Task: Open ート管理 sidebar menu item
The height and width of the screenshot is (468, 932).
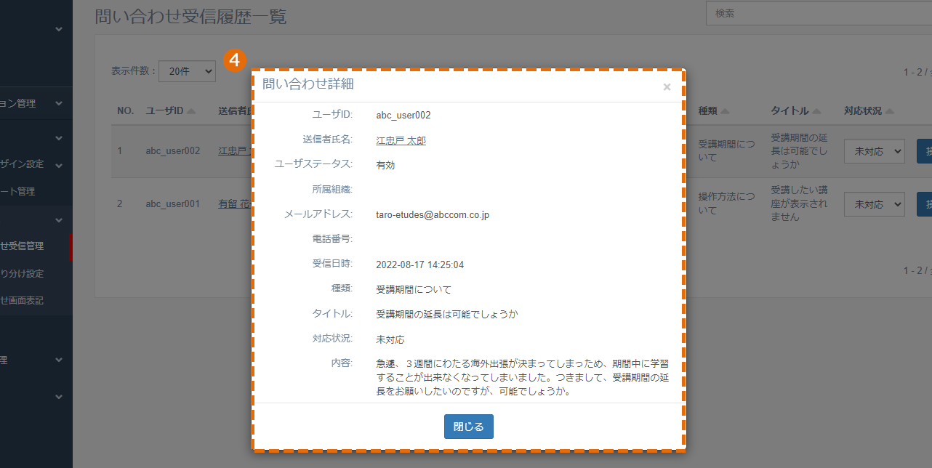Action: pyautogui.click(x=17, y=191)
